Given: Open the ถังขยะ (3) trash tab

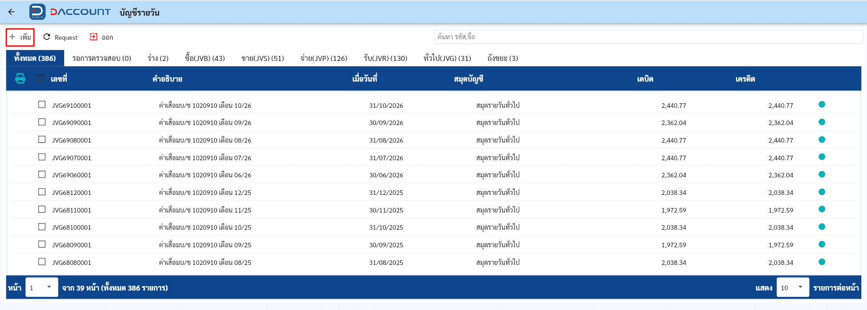Looking at the screenshot, I should [x=502, y=58].
